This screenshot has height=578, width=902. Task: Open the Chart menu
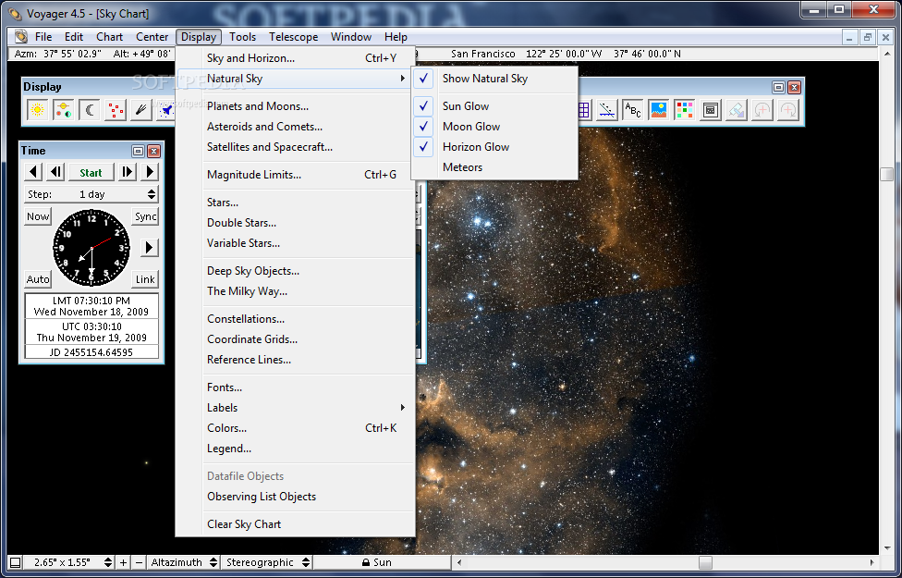tap(109, 37)
